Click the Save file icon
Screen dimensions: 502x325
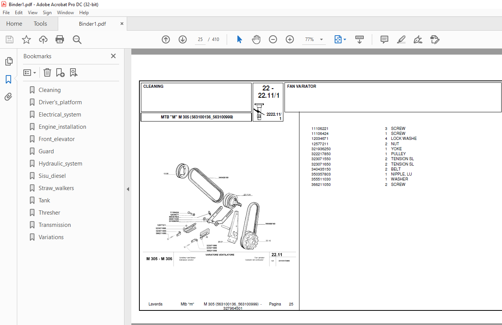pos(10,39)
